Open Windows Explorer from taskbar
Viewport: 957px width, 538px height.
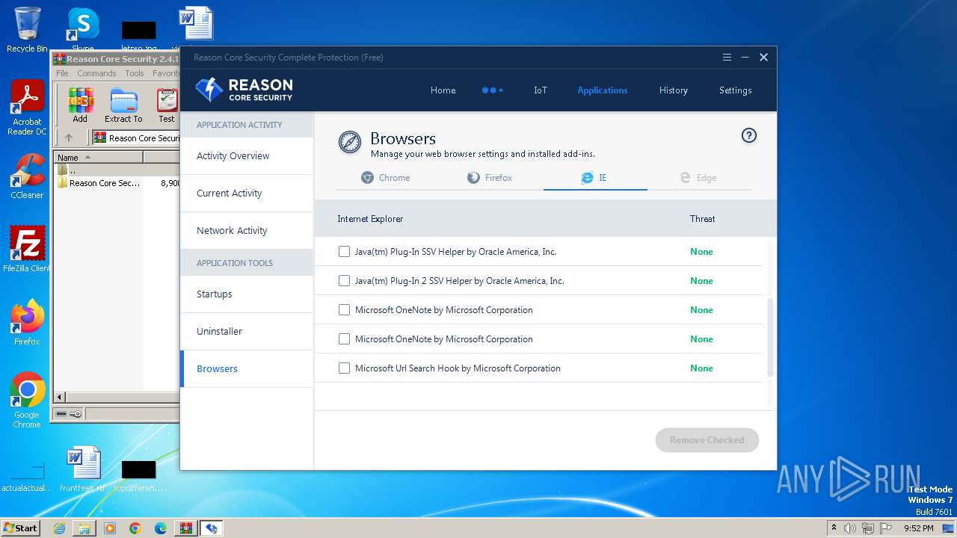coord(84,528)
